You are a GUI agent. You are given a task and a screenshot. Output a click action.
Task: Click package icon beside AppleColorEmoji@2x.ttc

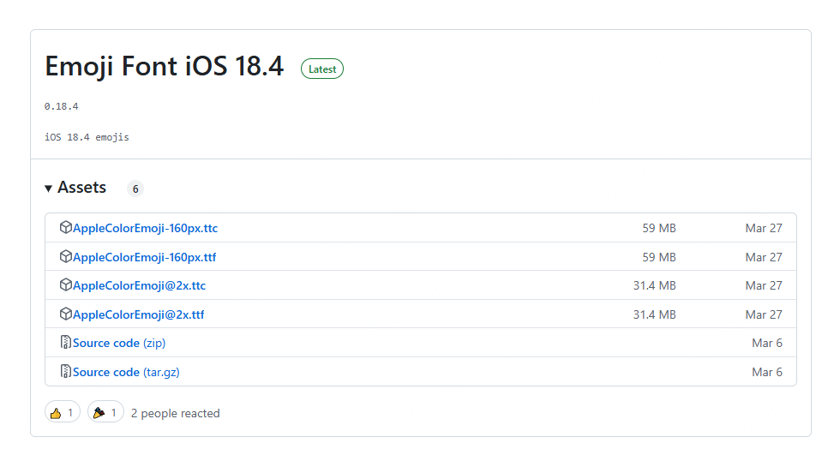[65, 284]
